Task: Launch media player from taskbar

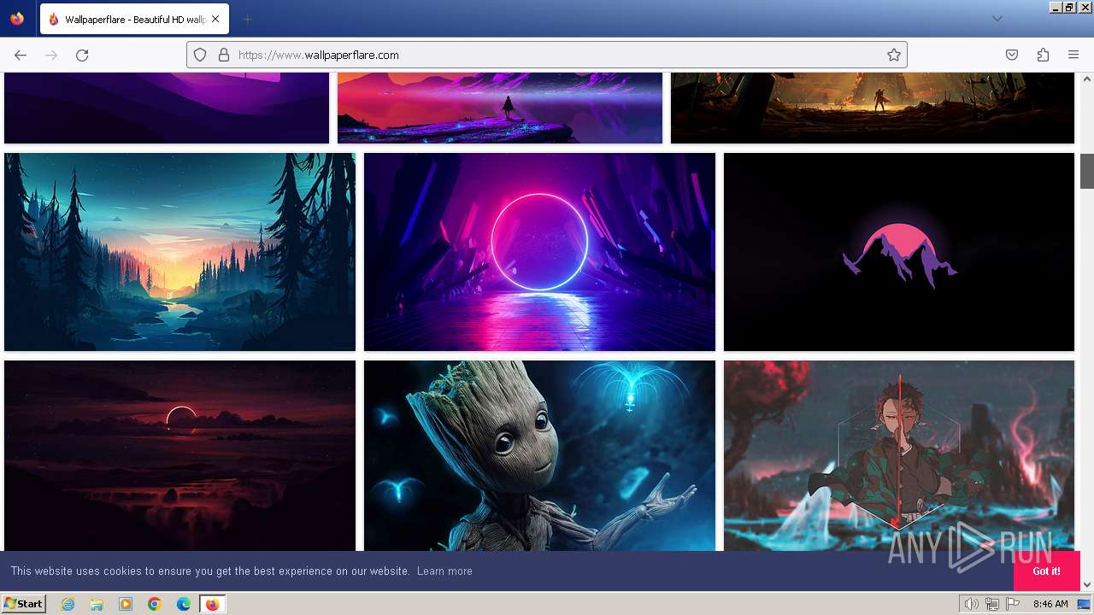Action: point(126,604)
